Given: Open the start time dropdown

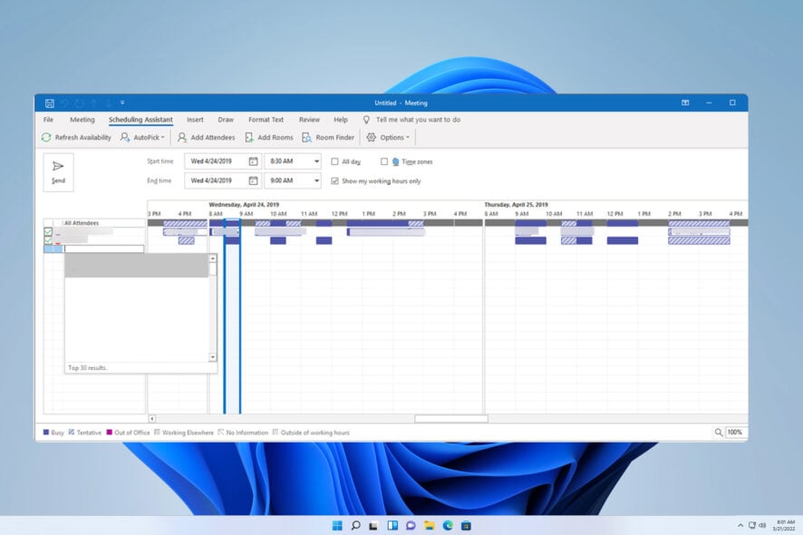Looking at the screenshot, I should 315,160.
